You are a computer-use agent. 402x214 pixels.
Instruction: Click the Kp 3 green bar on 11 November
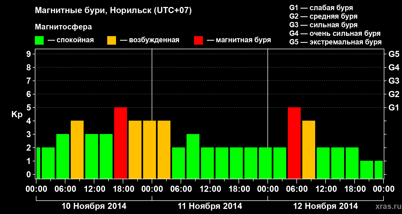click(x=193, y=156)
